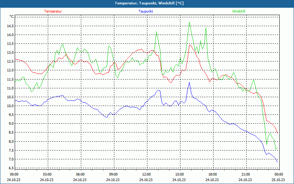Click the 7,5 y-axis value
Screen dimensions: 294x184
click(x=11, y=150)
